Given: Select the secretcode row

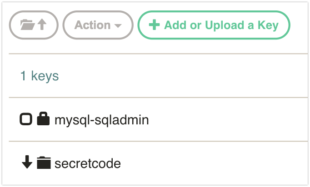Looking at the screenshot, I should tap(158, 163).
